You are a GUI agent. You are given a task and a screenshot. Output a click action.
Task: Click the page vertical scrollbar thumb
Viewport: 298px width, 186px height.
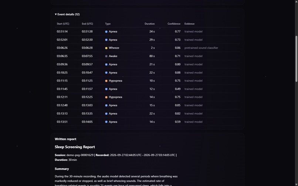pyautogui.click(x=296, y=59)
